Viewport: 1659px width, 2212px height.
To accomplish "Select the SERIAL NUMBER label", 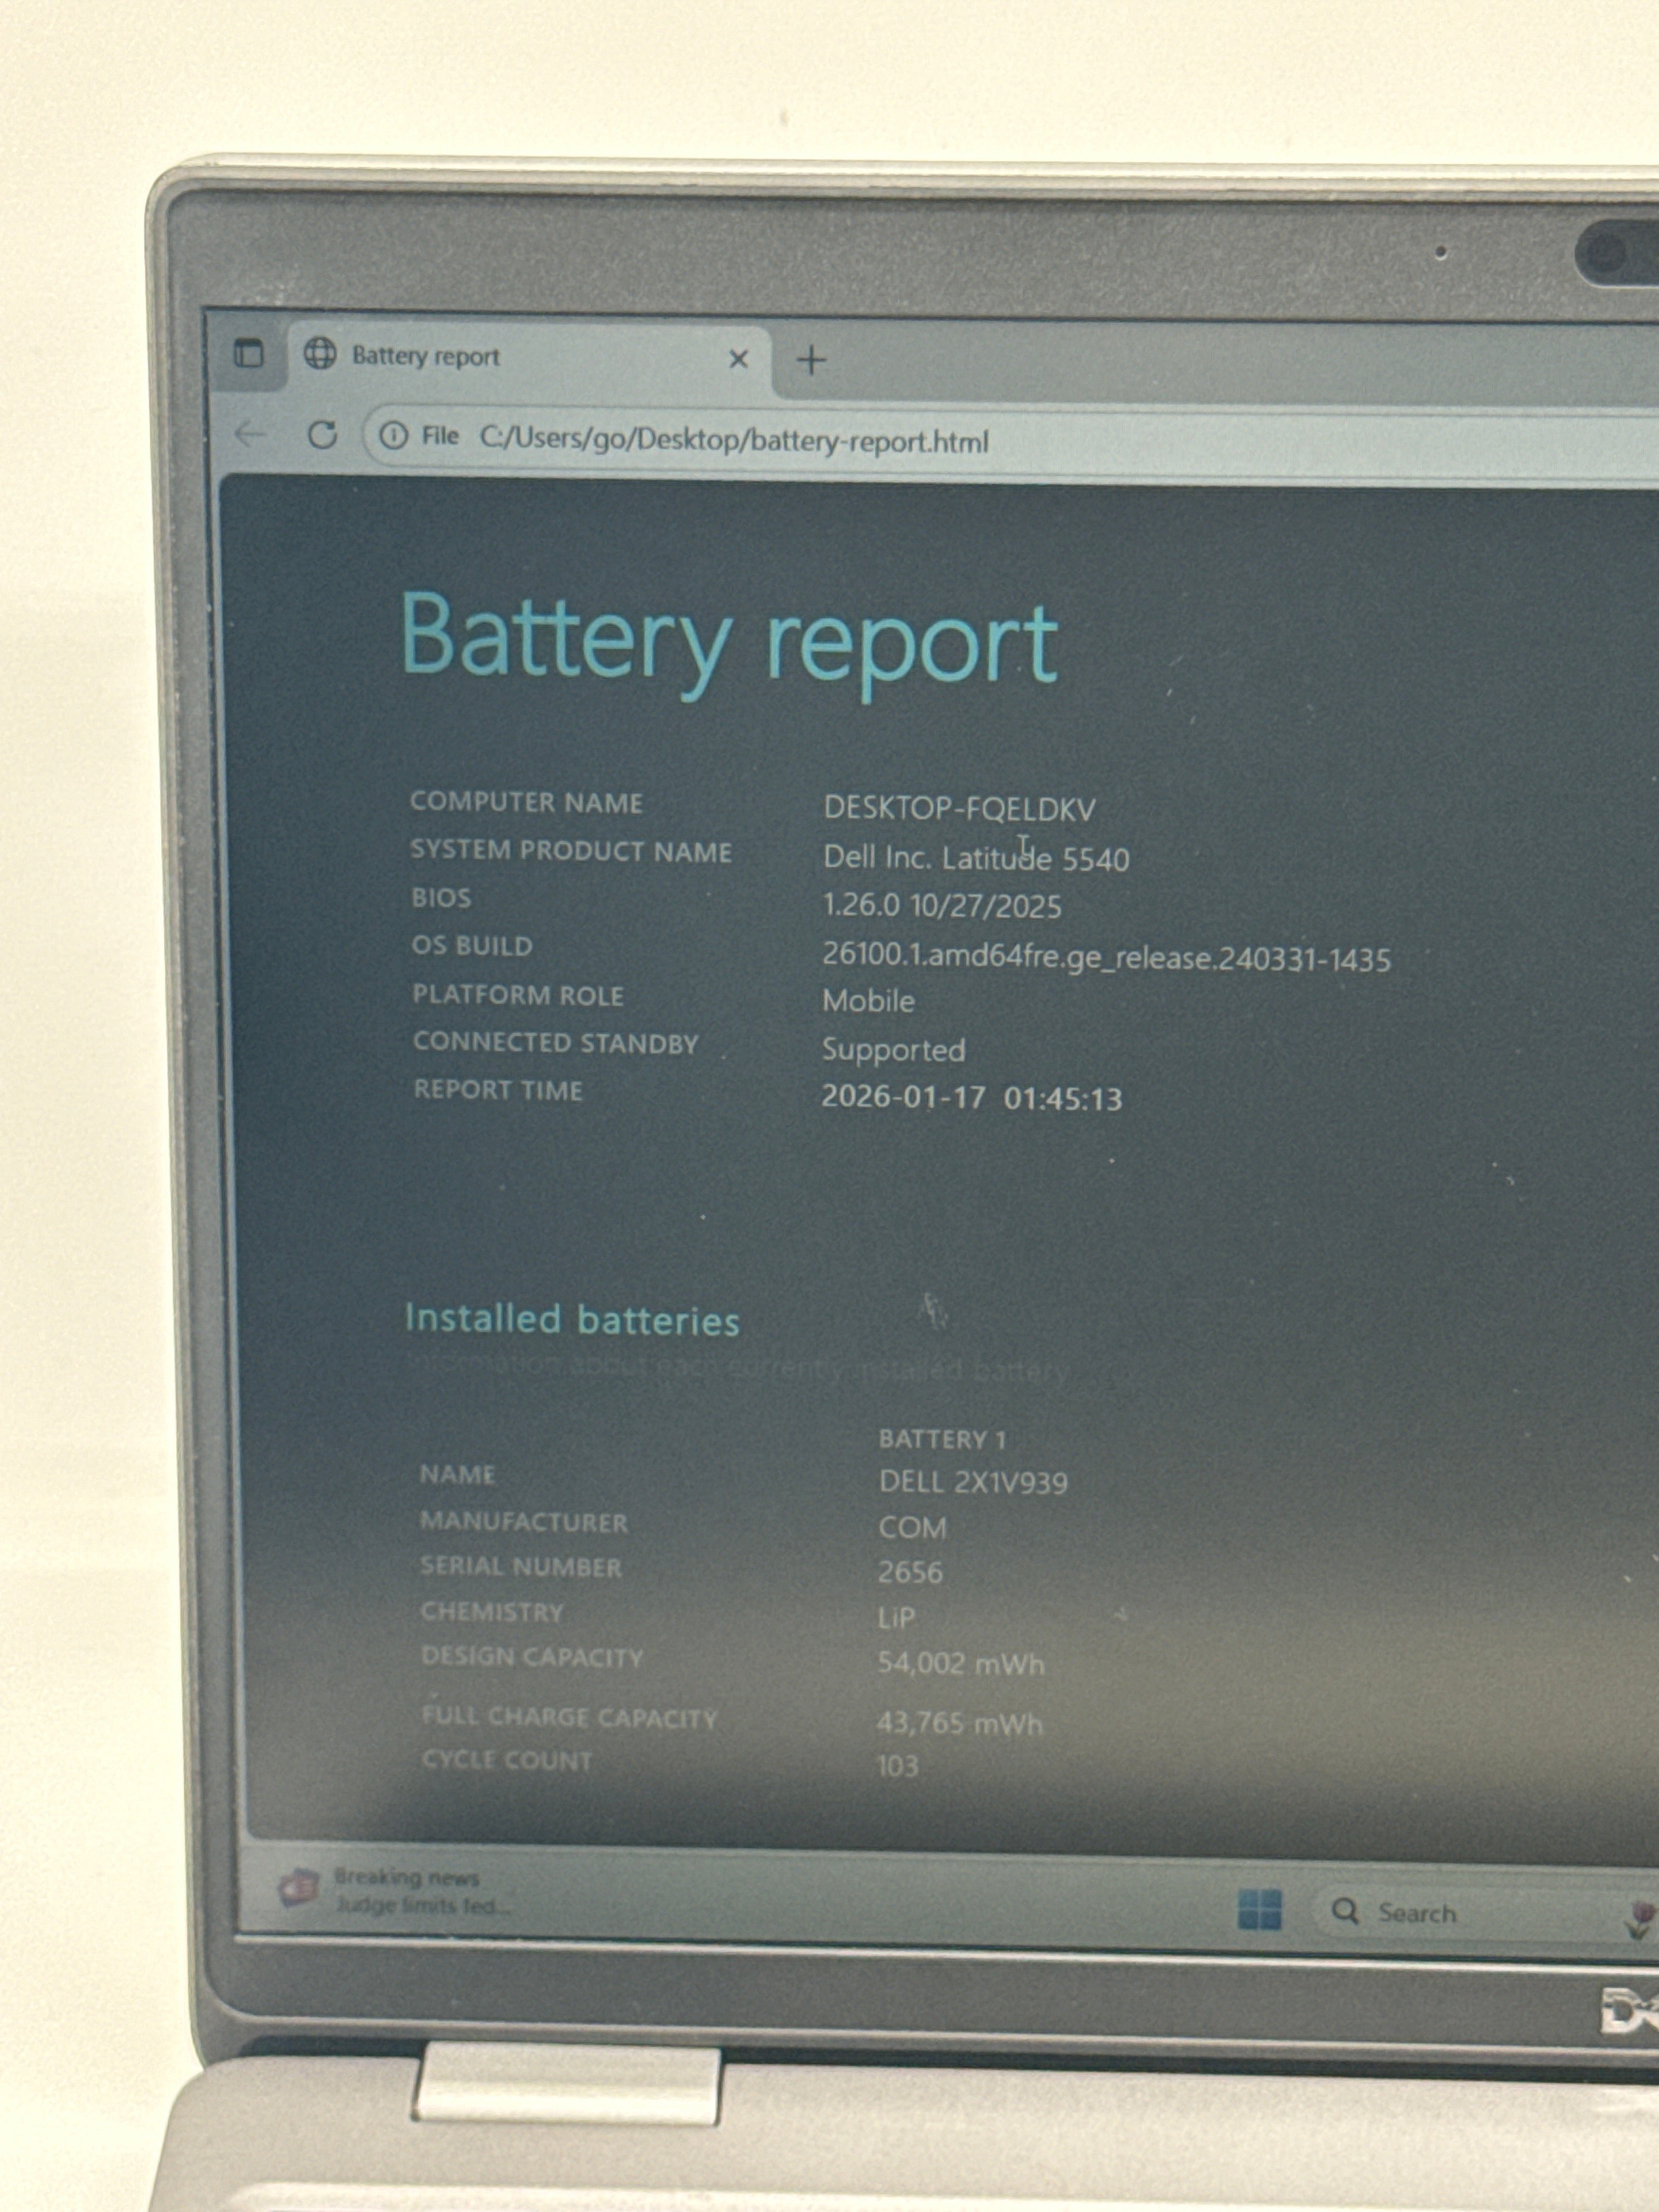I will click(x=521, y=1566).
